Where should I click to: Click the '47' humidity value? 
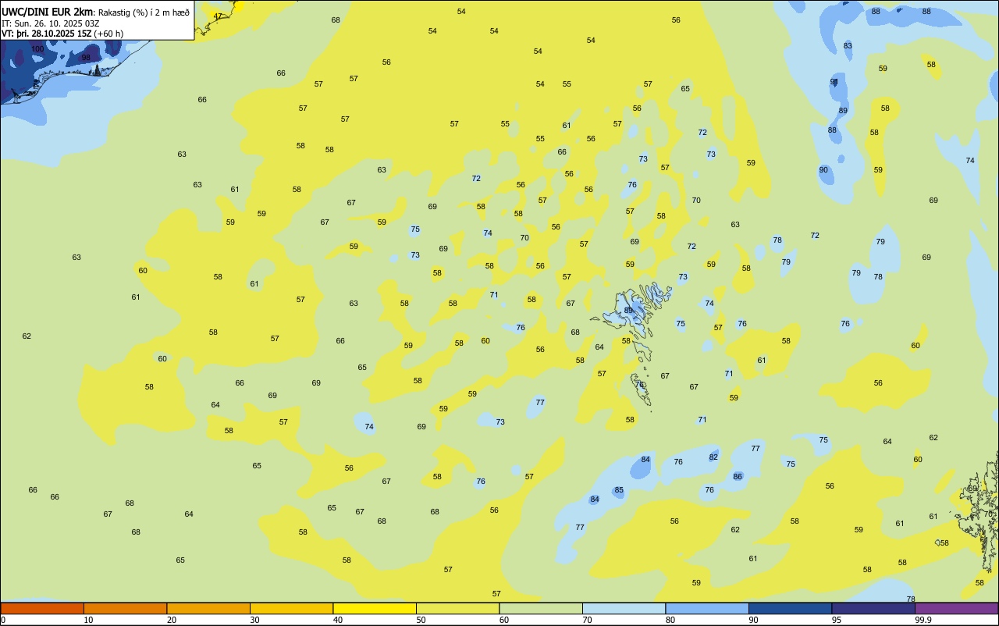click(218, 16)
